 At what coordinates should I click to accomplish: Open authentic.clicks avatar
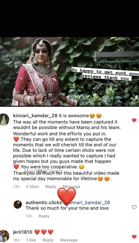click(18, 205)
